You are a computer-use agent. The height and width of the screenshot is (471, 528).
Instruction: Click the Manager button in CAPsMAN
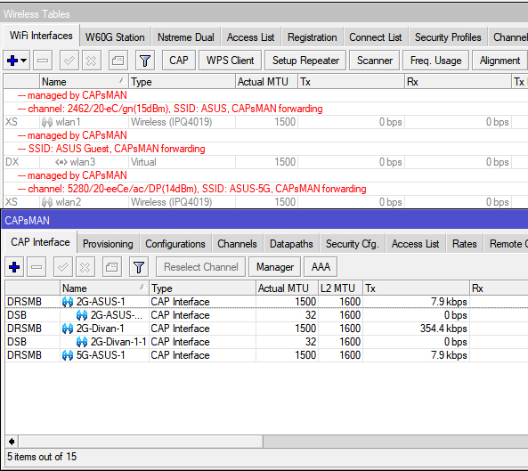pos(275,267)
